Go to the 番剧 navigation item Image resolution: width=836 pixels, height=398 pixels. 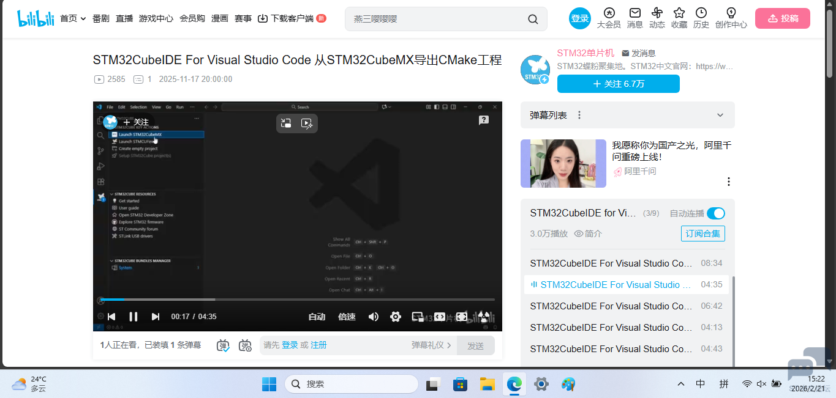tap(101, 18)
